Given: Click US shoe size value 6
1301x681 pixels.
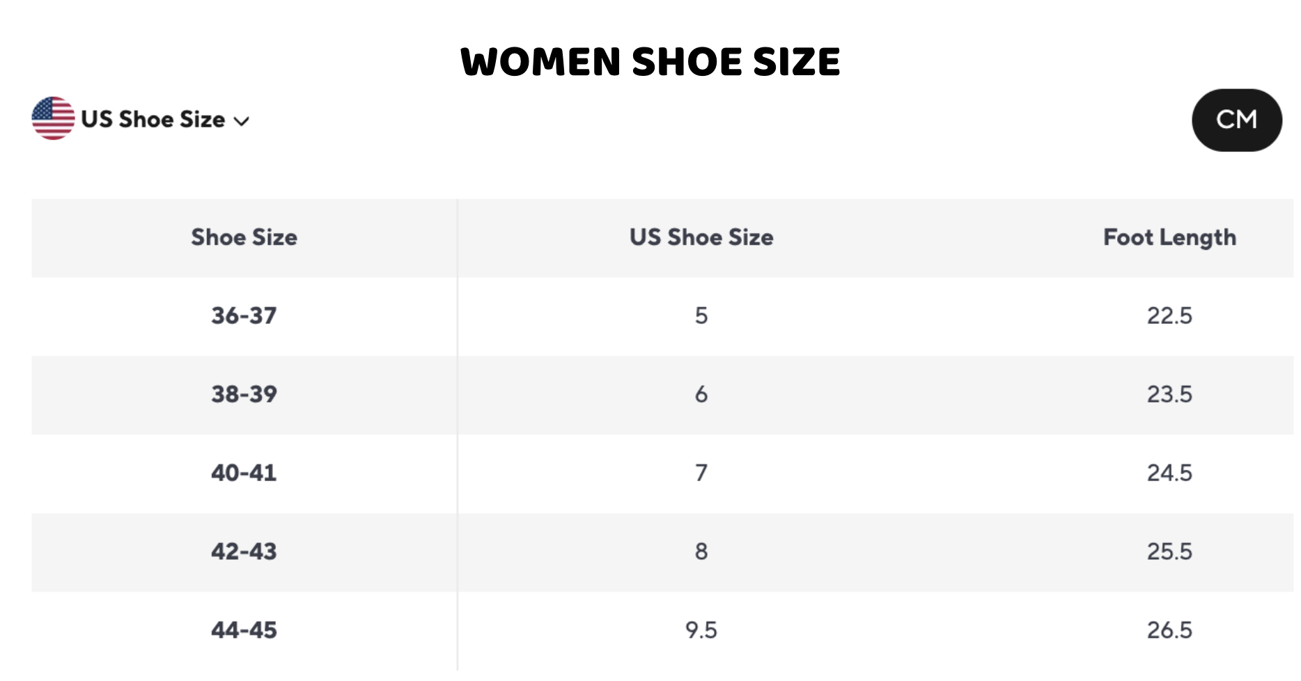Looking at the screenshot, I should click(701, 395).
